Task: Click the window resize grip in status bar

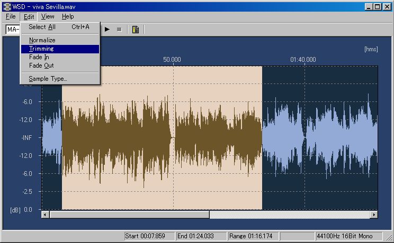Action: (389, 237)
